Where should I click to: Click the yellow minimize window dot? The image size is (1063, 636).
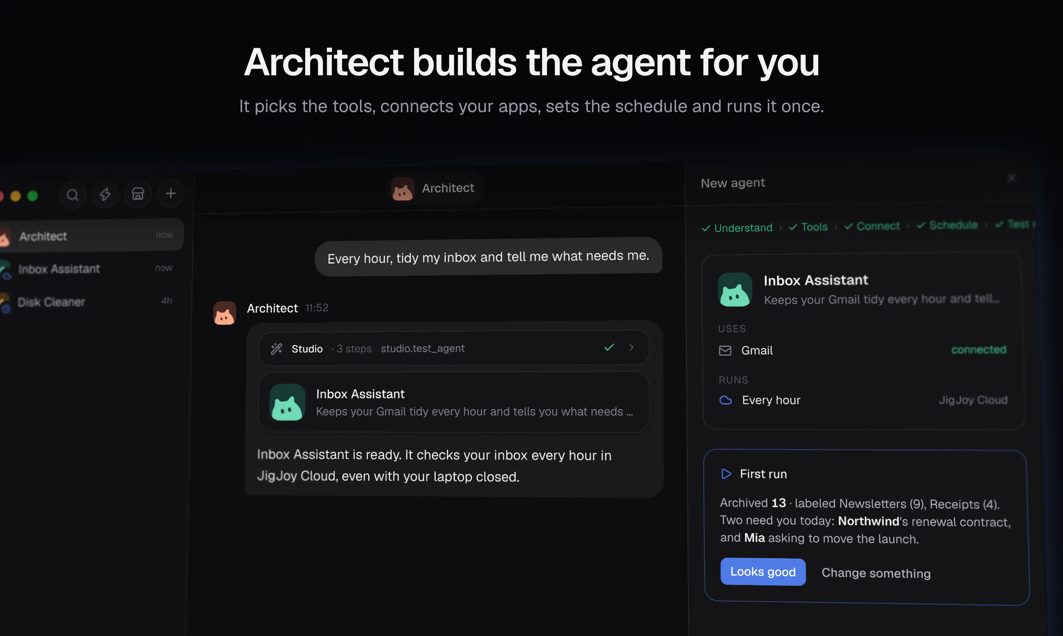(x=15, y=196)
